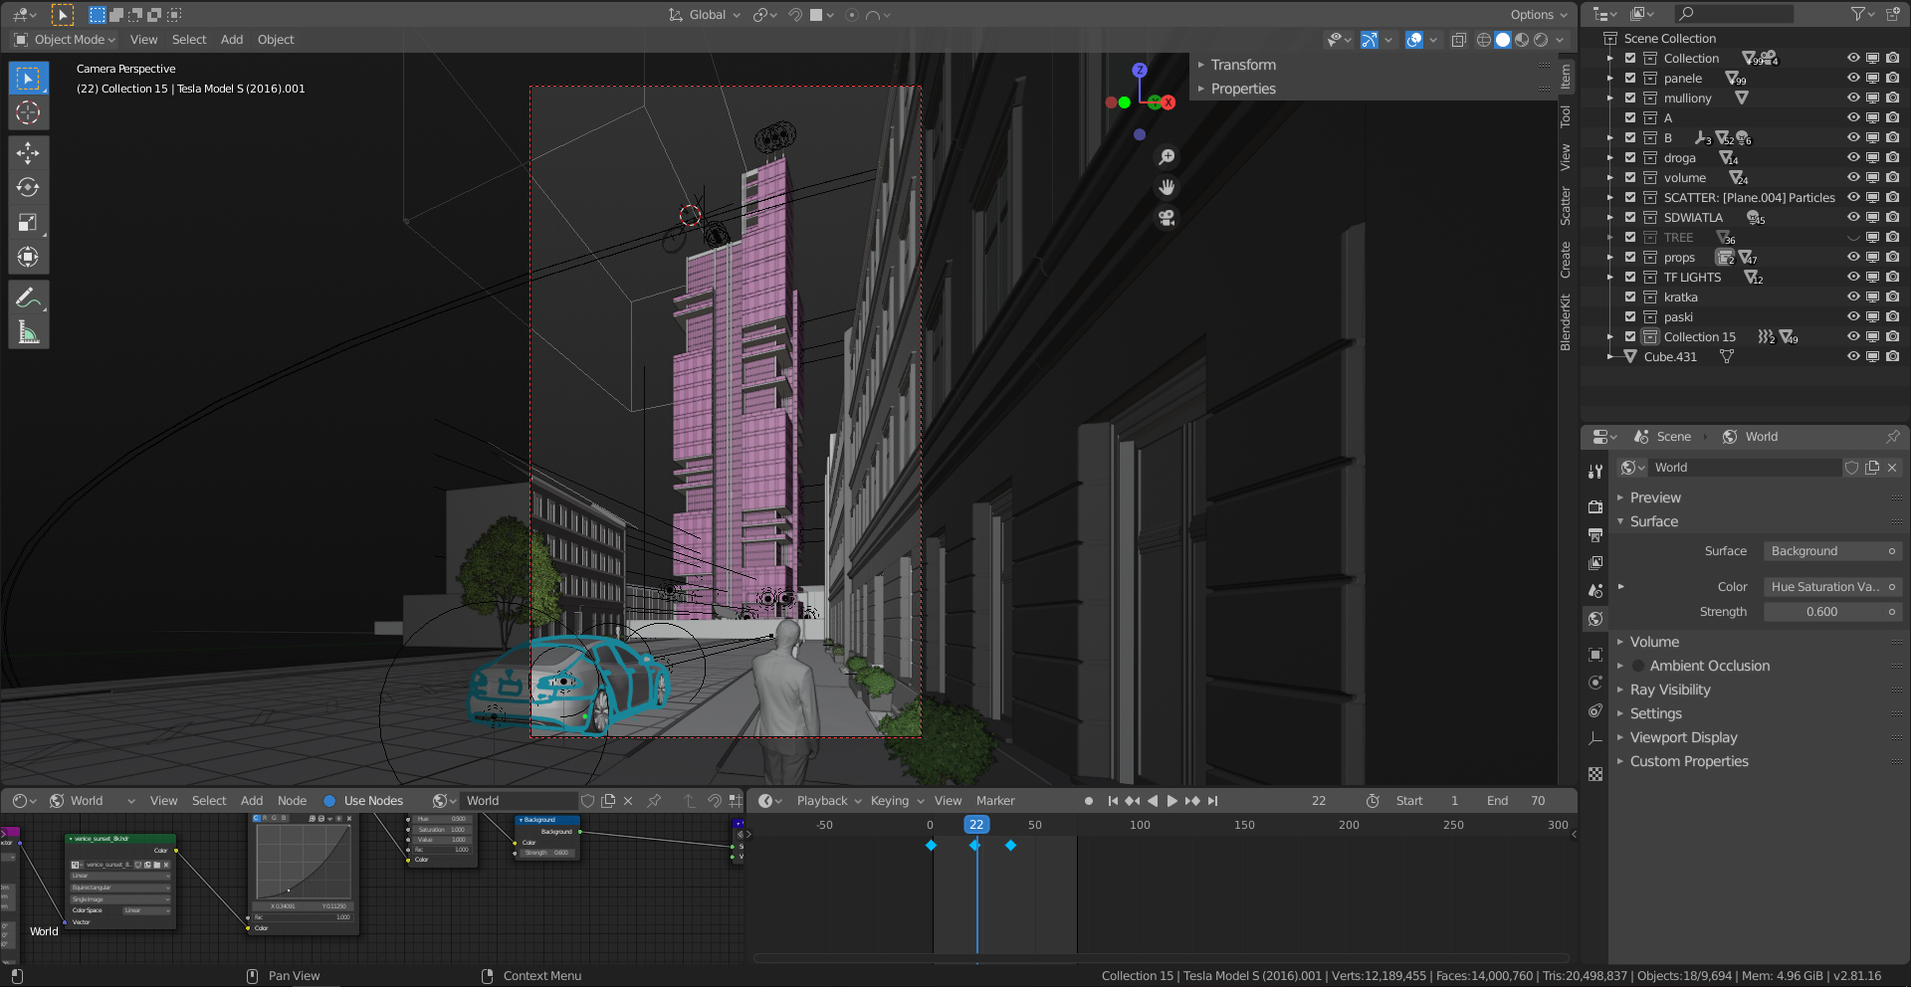This screenshot has height=987, width=1911.
Task: Click the 3D Cursor tool
Action: click(x=28, y=112)
